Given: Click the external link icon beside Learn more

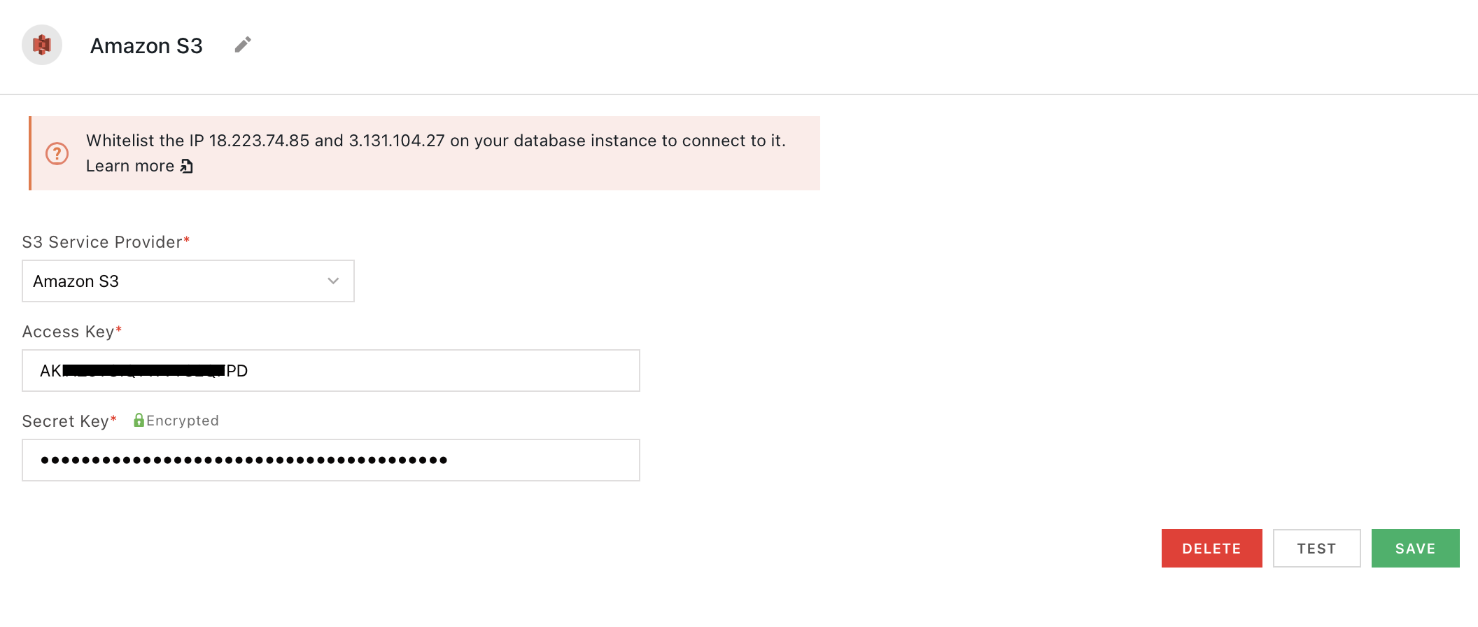Looking at the screenshot, I should (185, 167).
